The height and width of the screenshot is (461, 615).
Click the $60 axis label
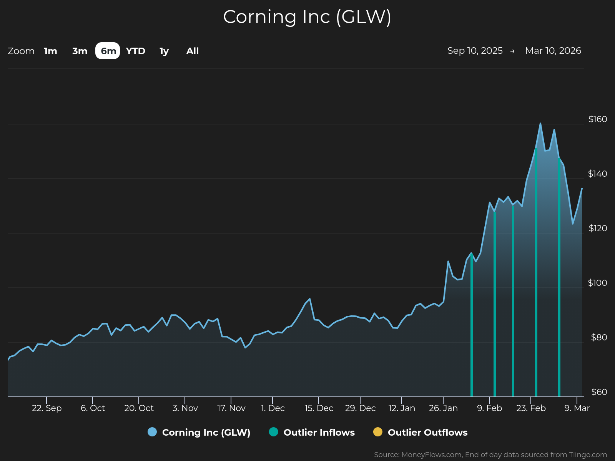pos(599,392)
